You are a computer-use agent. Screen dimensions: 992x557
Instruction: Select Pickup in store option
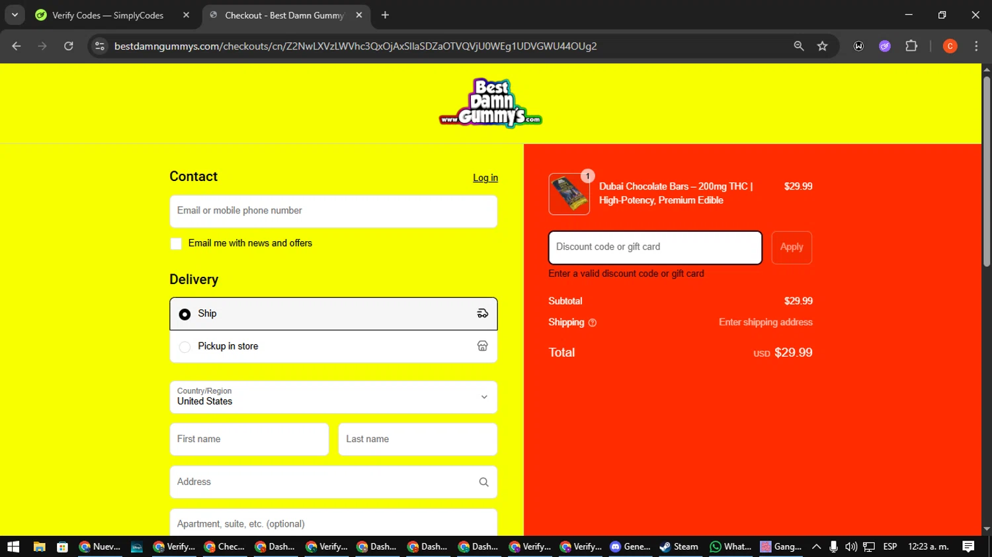[333, 346]
